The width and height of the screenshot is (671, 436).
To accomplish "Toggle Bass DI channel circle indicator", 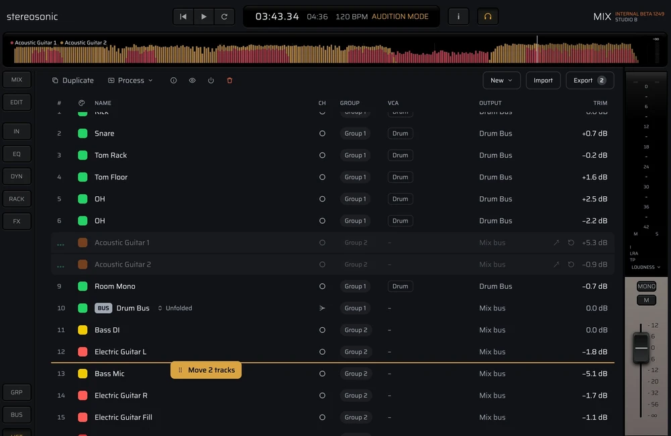I will pyautogui.click(x=322, y=330).
